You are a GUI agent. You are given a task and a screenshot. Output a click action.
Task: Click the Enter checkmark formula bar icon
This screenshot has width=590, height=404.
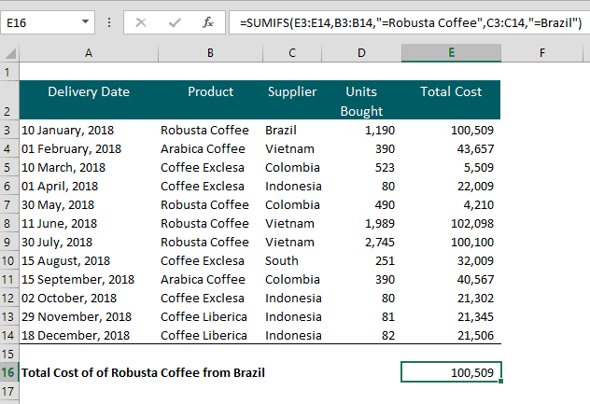(175, 22)
